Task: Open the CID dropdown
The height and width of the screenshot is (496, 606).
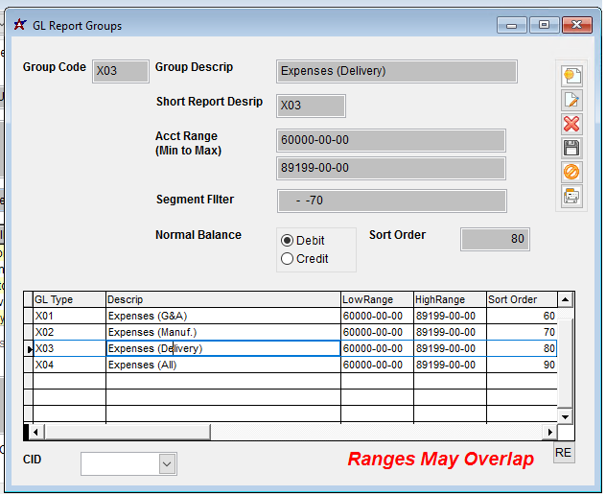Action: pyautogui.click(x=167, y=464)
